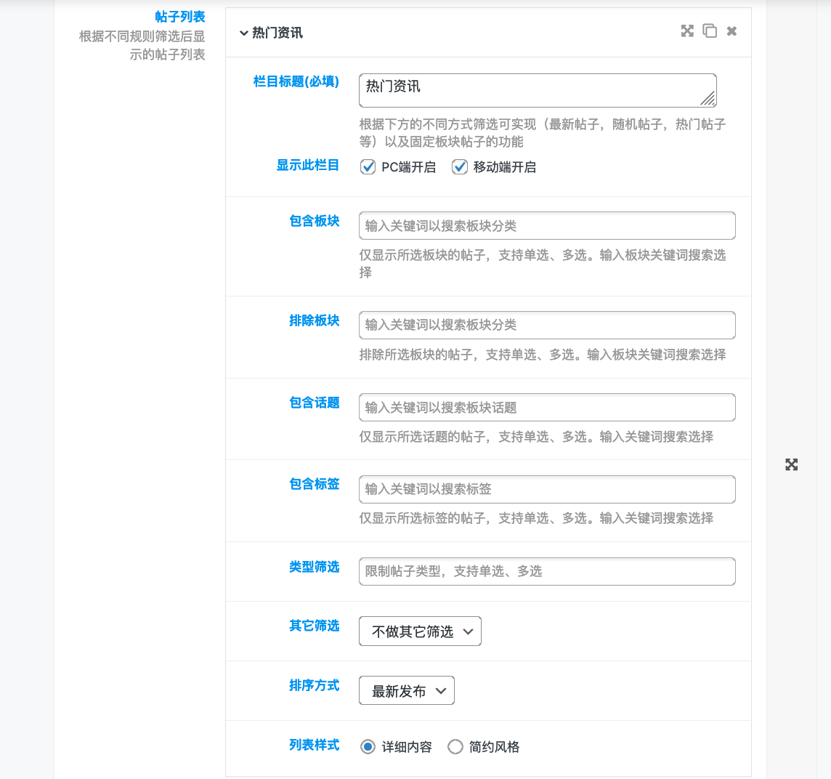
Task: Disable the 移动端开启 option
Action: tap(459, 166)
